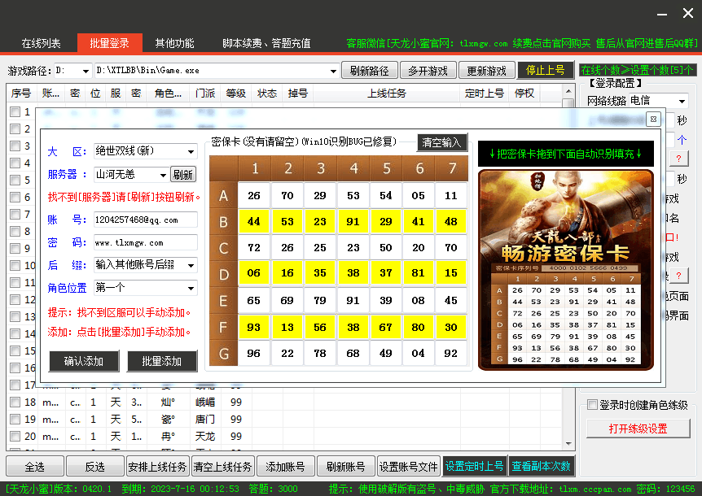Click the 等级 column header
The image size is (702, 496).
pos(235,94)
